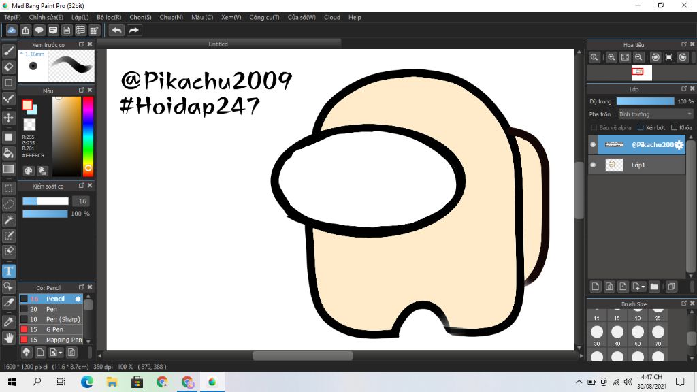Select the Text tool
Screen dimensions: 697x392
coord(8,271)
